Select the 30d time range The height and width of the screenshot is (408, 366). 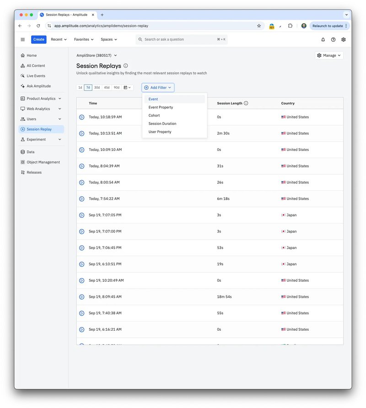point(97,87)
